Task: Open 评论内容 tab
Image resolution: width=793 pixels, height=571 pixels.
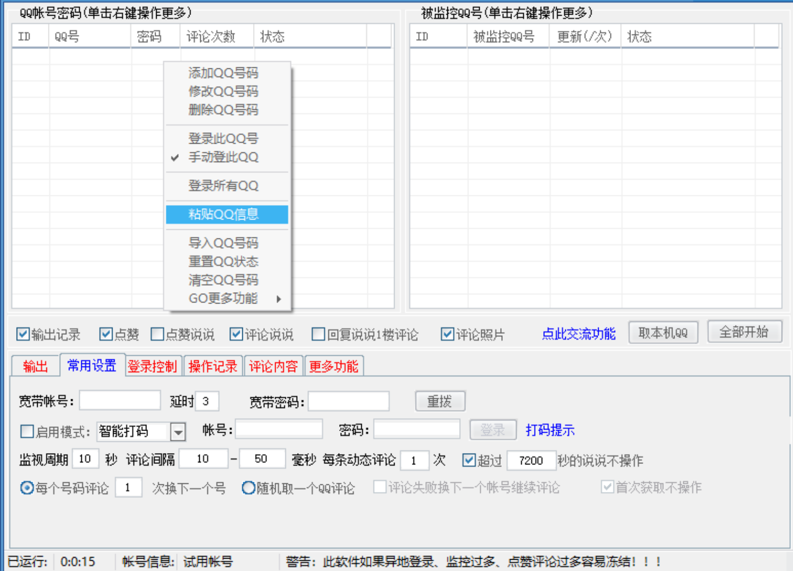Action: coord(273,366)
